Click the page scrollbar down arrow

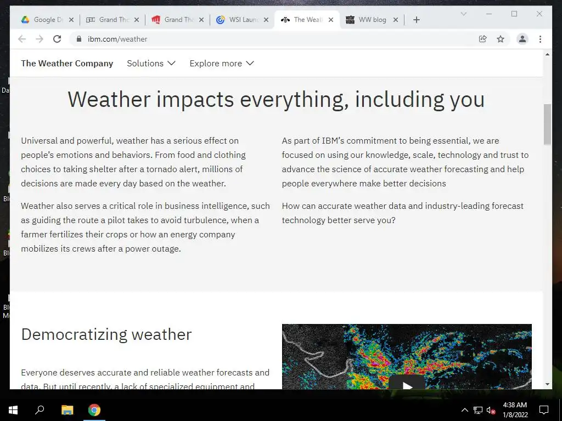point(547,384)
